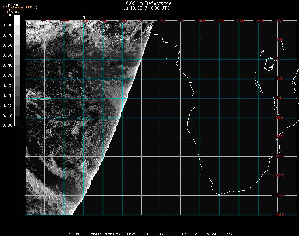Click the 35E longitude label
299x236 pixels.
click(280, 21)
